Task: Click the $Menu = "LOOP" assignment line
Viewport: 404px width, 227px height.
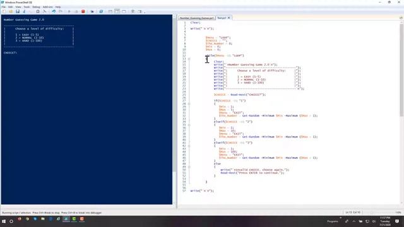Action: coord(218,38)
